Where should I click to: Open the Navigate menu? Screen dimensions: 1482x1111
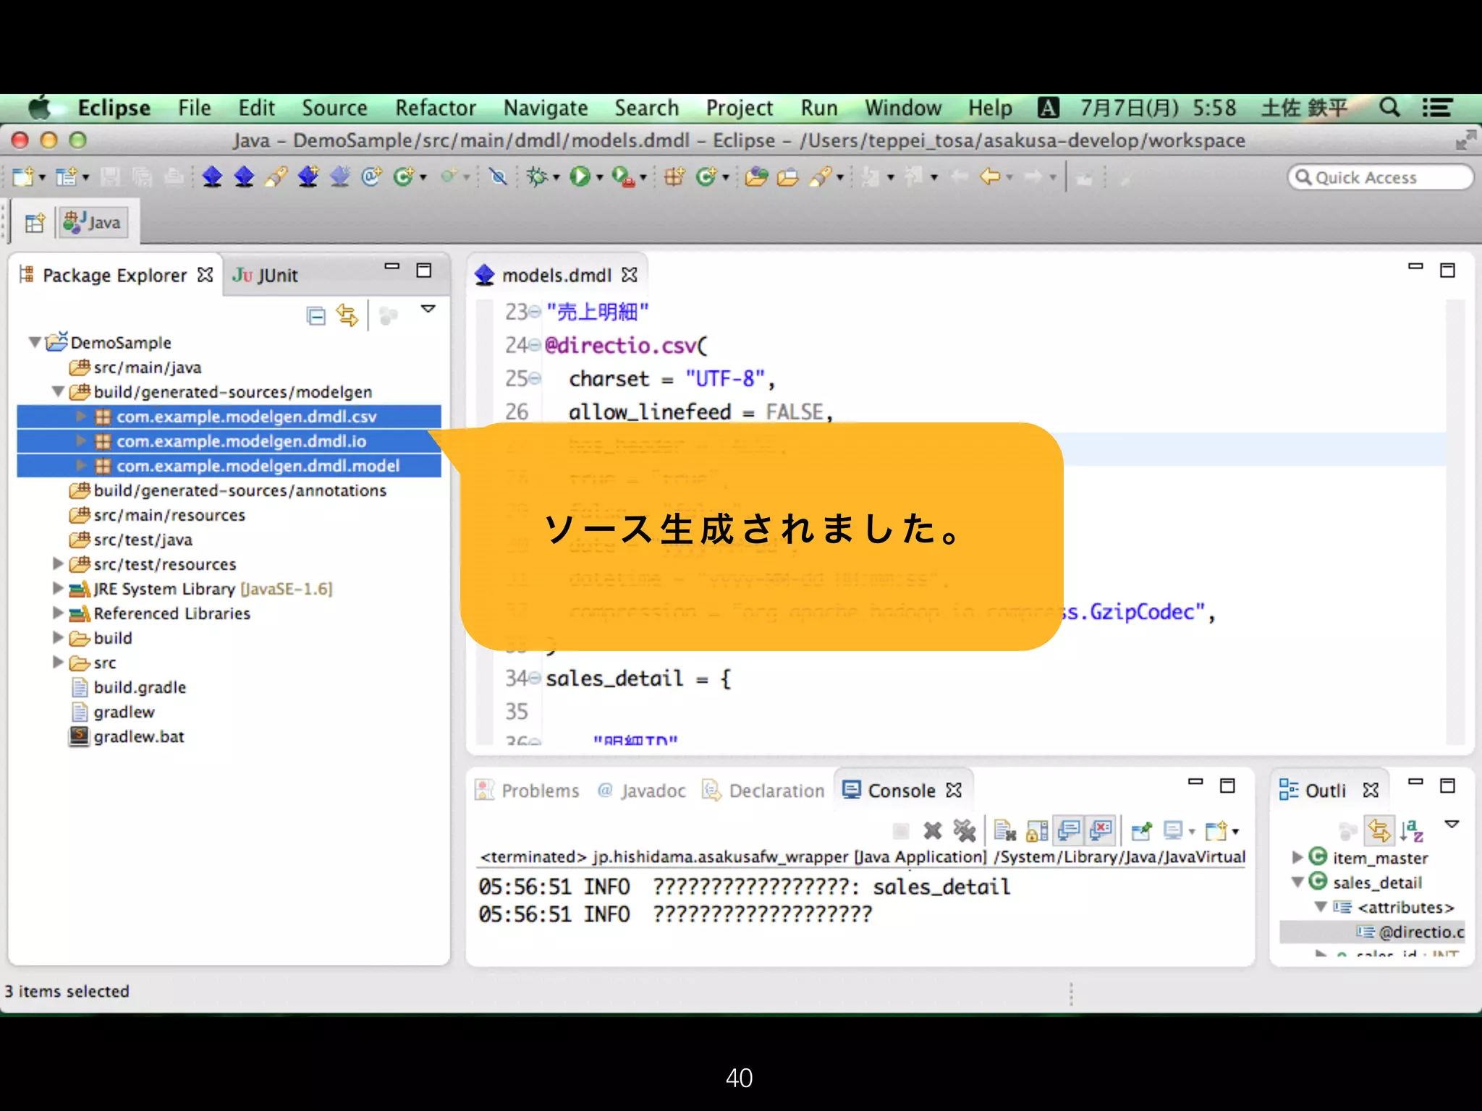tap(546, 108)
